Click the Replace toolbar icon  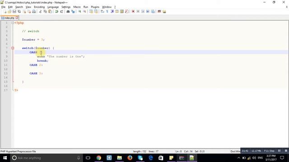[x=73, y=12]
